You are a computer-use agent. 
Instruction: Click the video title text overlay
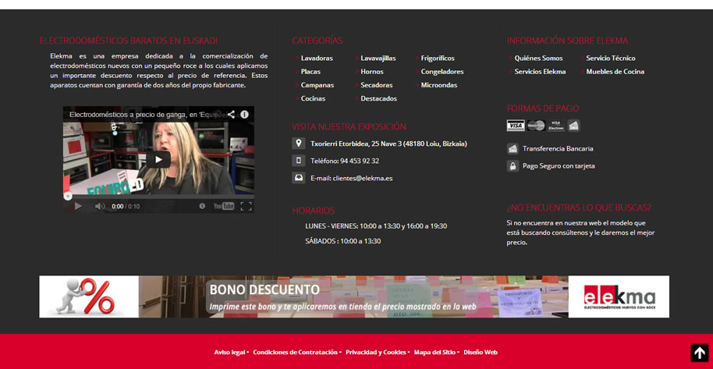147,115
